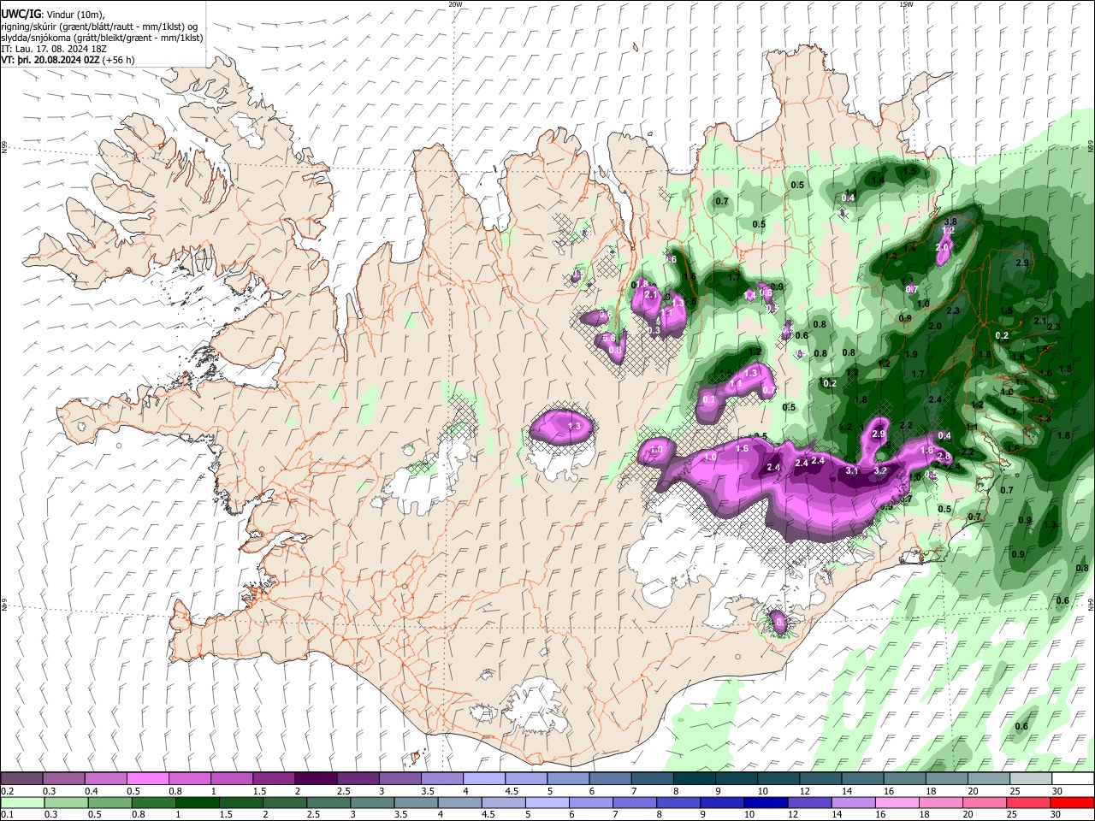Image resolution: width=1095 pixels, height=821 pixels.
Task: Click the '4.5' label under the upper scale
Action: point(512,791)
